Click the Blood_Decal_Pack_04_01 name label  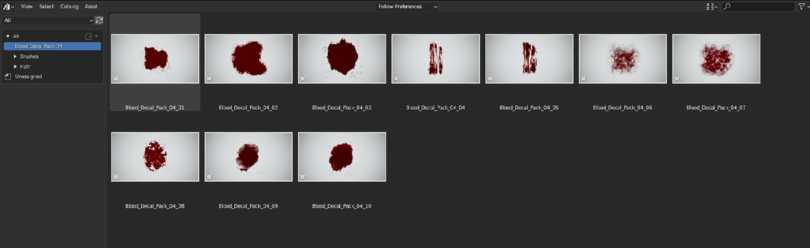(155, 108)
